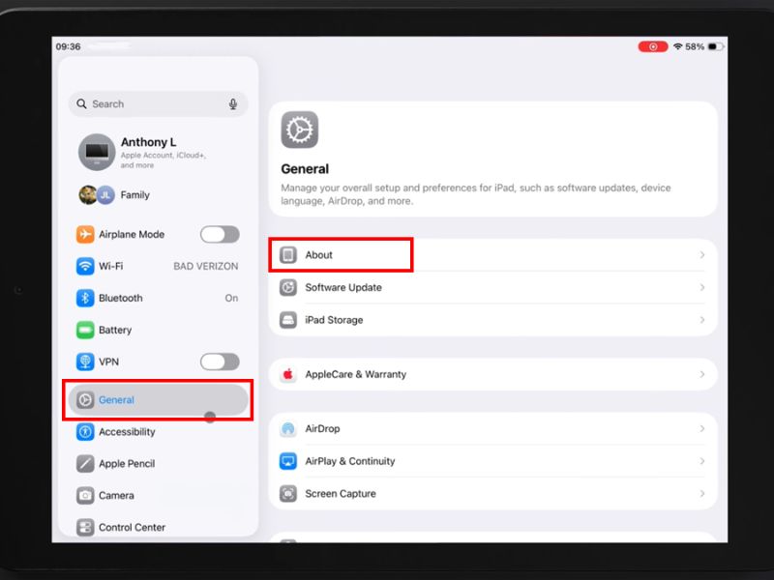Open Accessibility settings label
Viewport: 774px width, 580px height.
pyautogui.click(x=127, y=432)
